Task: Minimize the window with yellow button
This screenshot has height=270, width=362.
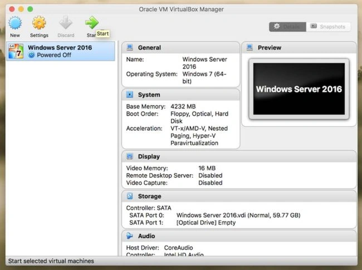Action: pos(21,9)
